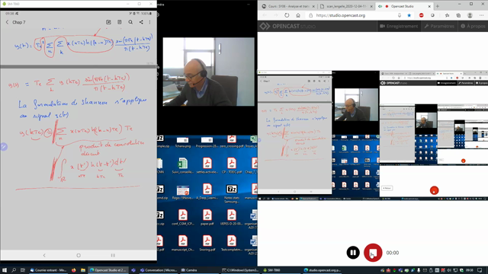Image resolution: width=488 pixels, height=274 pixels.
Task: Open the Windows Start menu
Action: (5, 270)
